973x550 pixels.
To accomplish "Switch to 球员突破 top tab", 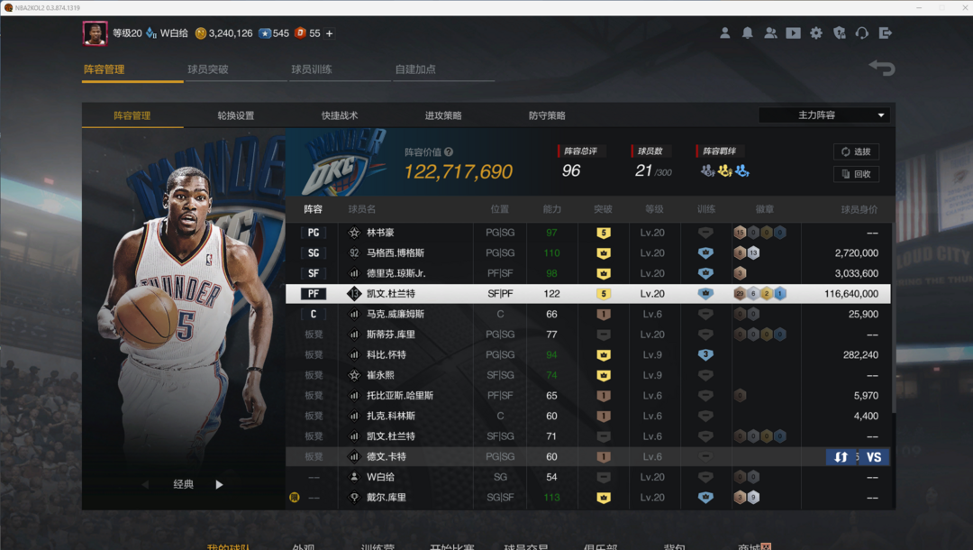I will coord(208,69).
